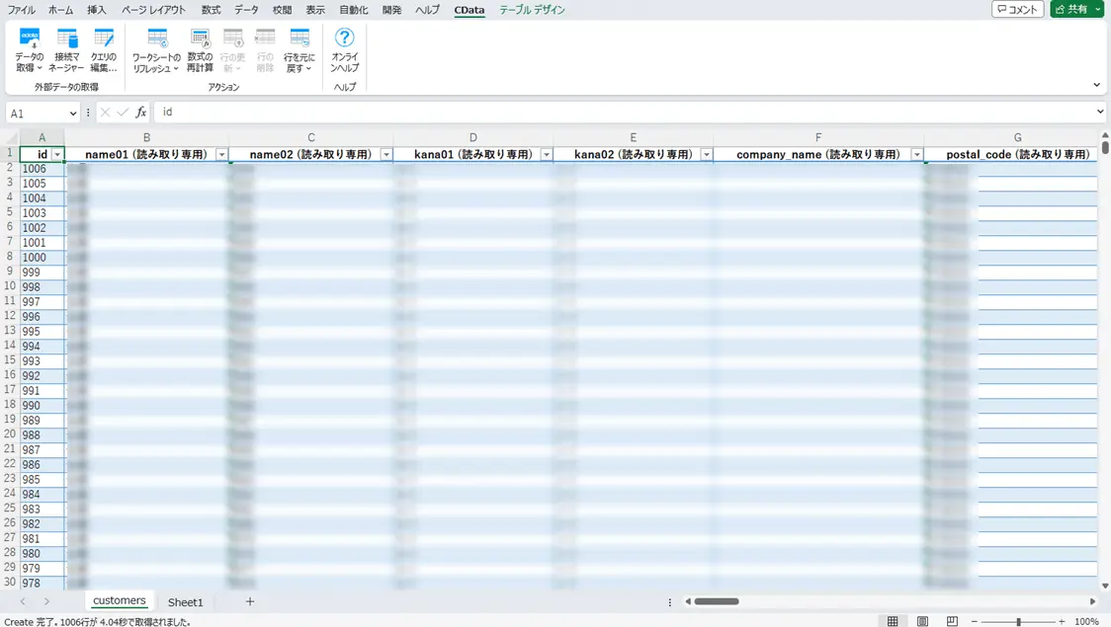Open the テーブル デザイン ribbon tab
The width and height of the screenshot is (1111, 627).
click(532, 10)
